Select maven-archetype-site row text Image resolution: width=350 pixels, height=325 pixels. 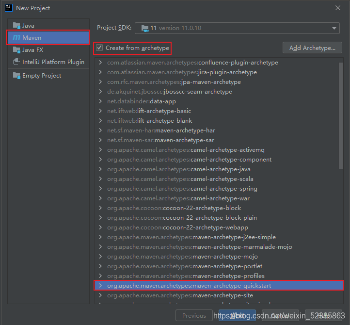(180, 295)
